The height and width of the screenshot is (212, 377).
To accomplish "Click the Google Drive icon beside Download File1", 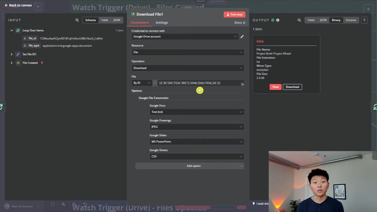I will pos(133,14).
